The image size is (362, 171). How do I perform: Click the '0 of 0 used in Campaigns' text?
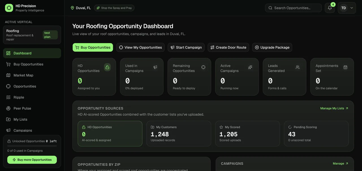(x=25, y=151)
